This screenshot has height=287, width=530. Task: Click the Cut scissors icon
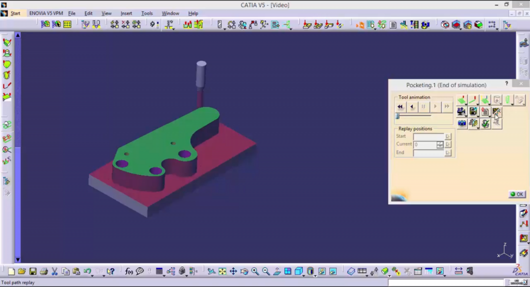(54, 271)
